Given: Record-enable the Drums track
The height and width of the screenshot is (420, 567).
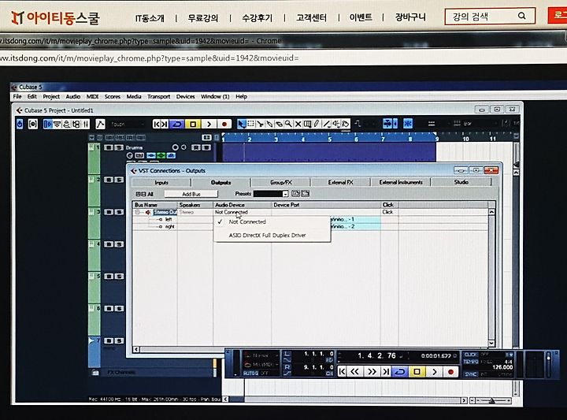Looking at the screenshot, I should [175, 147].
